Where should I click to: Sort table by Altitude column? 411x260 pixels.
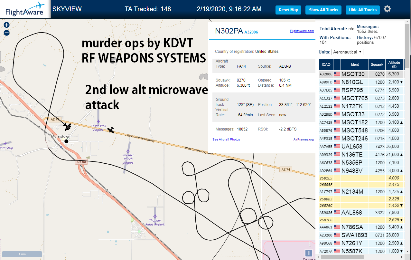394,64
